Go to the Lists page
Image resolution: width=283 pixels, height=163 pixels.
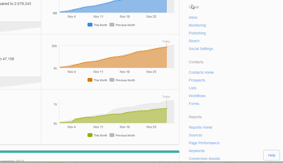192,88
